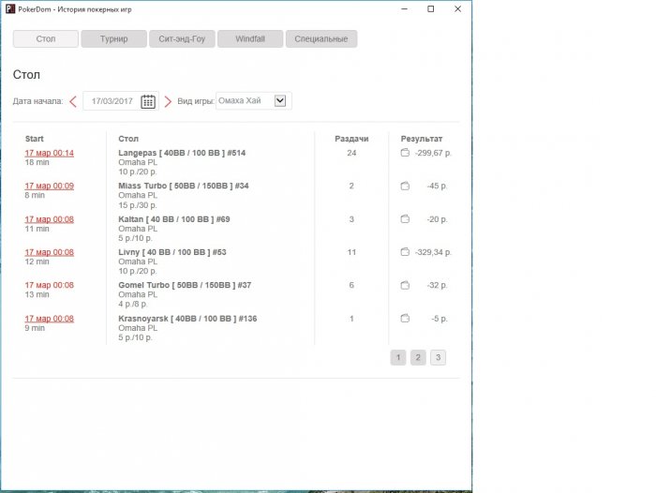Open the 17 мар 00:09 session link

tap(49, 186)
